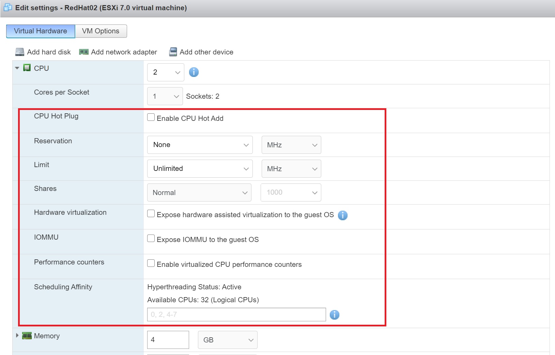Enable virtualized CPU performance counters
This screenshot has height=355, width=555.
pos(151,263)
